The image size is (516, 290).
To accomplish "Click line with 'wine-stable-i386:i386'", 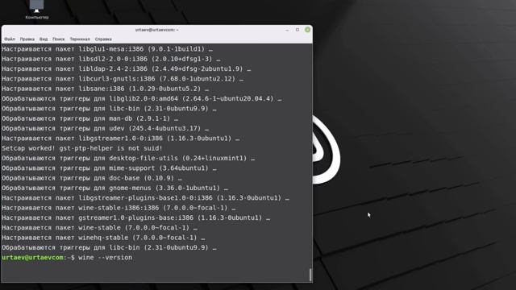I will (x=119, y=208).
